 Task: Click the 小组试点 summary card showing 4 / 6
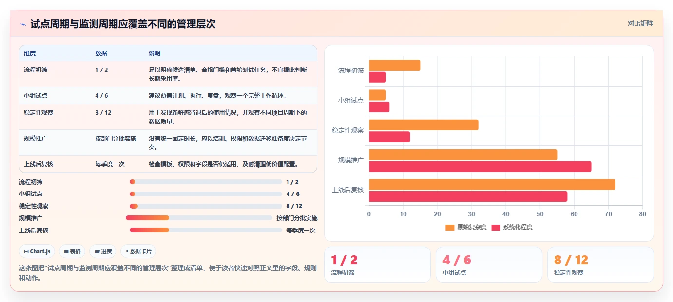point(489,265)
